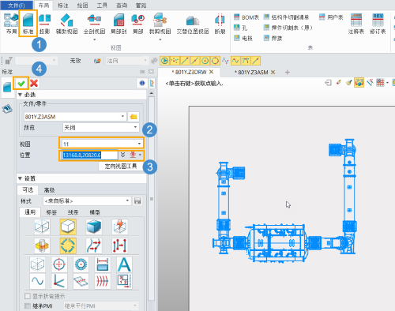Add a new document tab with plus
This screenshot has width=395, height=311.
pyautogui.click(x=288, y=72)
